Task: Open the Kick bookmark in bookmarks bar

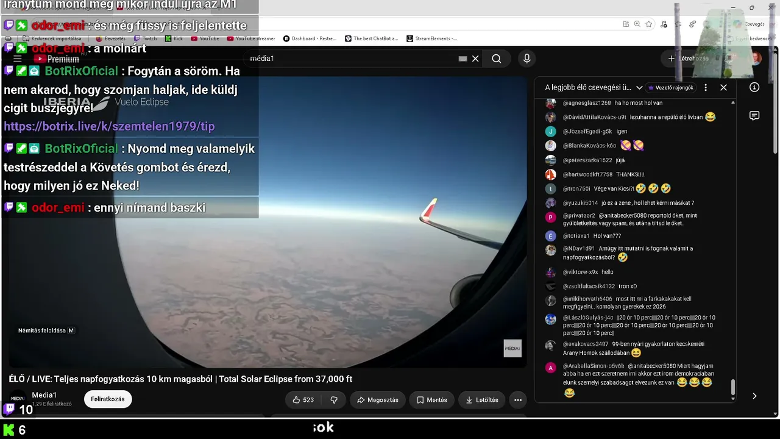Action: [174, 38]
